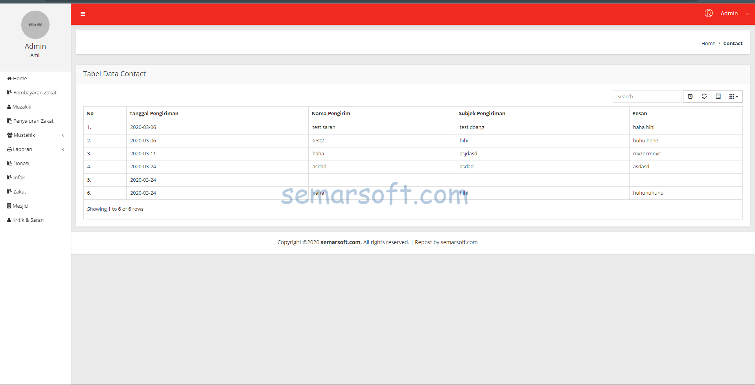Image resolution: width=755 pixels, height=385 pixels.
Task: Refresh the contact table
Action: pyautogui.click(x=704, y=96)
